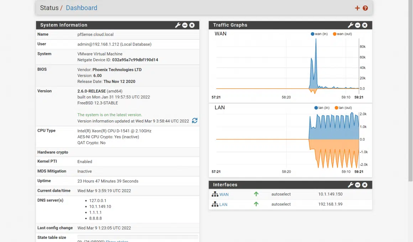Open the dashboard help question mark icon
Image resolution: width=413 pixels, height=242 pixels.
tap(365, 8)
